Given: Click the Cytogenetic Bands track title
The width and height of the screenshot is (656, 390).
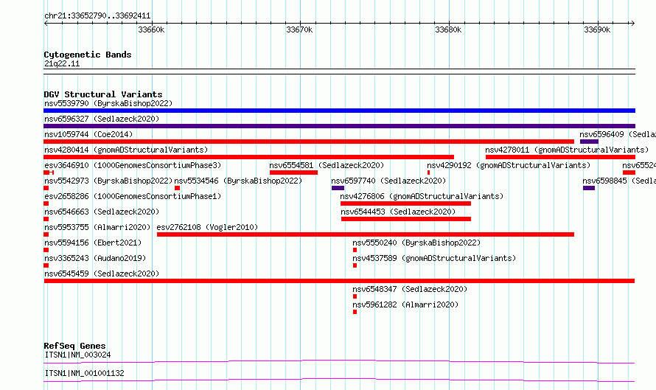Looking at the screenshot, I should [88, 55].
